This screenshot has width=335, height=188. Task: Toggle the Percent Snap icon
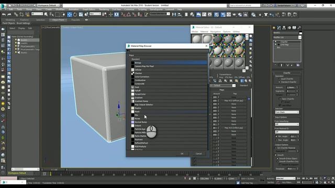point(134,15)
